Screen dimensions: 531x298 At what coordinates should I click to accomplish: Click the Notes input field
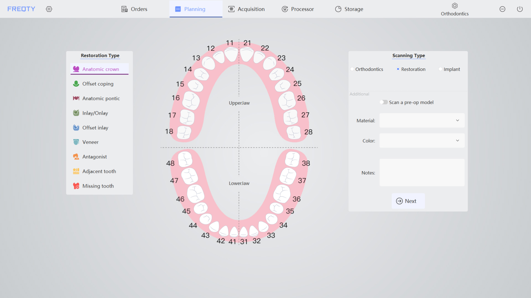422,173
